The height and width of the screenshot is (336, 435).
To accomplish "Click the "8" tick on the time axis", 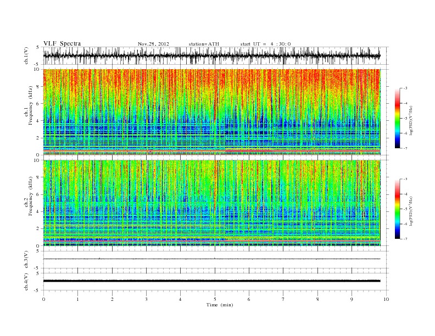I will click(317, 299).
